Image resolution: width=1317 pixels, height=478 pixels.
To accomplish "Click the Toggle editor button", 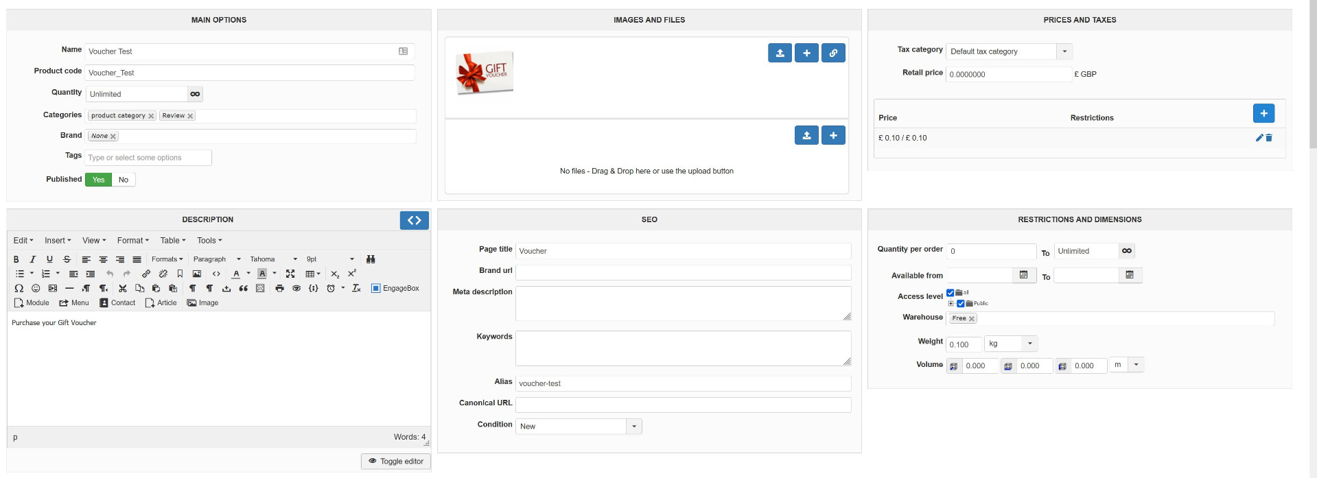I will [396, 462].
